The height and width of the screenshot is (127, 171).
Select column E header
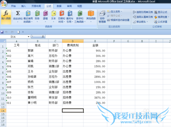[x=95, y=41]
